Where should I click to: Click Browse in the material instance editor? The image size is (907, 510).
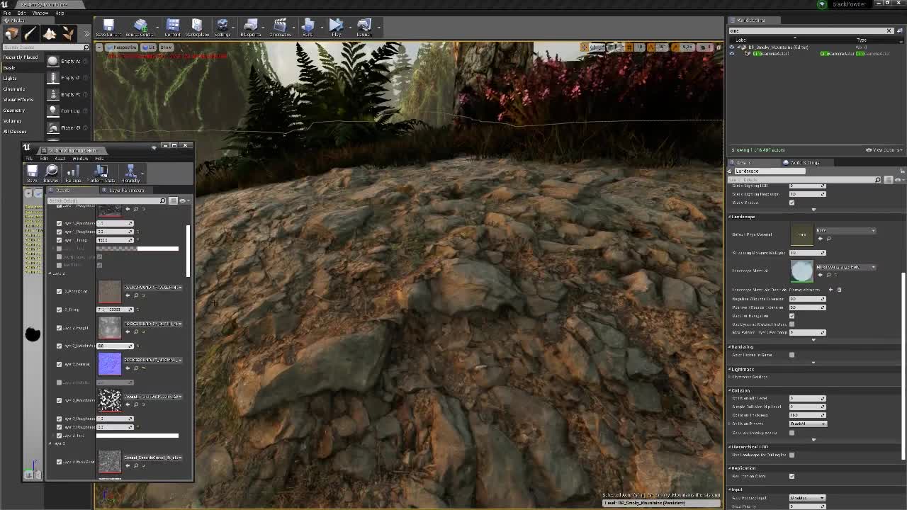[51, 173]
